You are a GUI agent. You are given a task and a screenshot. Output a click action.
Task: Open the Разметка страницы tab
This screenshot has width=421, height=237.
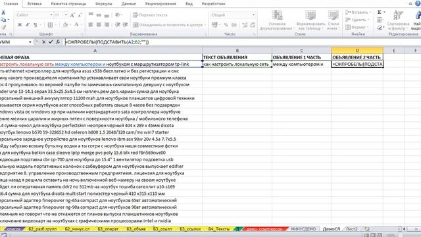point(68,4)
